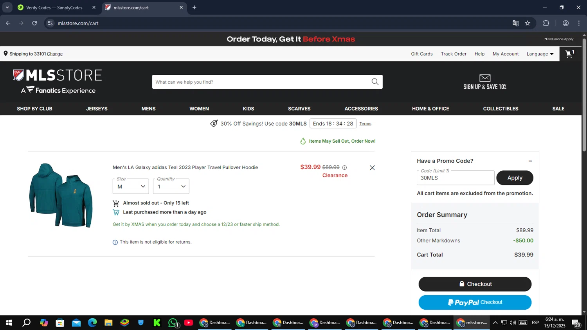Bookmark this page with star icon

[x=528, y=23]
